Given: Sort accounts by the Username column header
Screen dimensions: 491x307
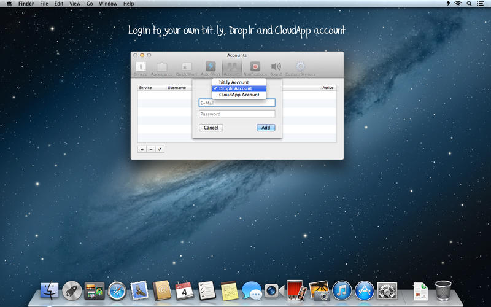Looking at the screenshot, I should click(179, 88).
